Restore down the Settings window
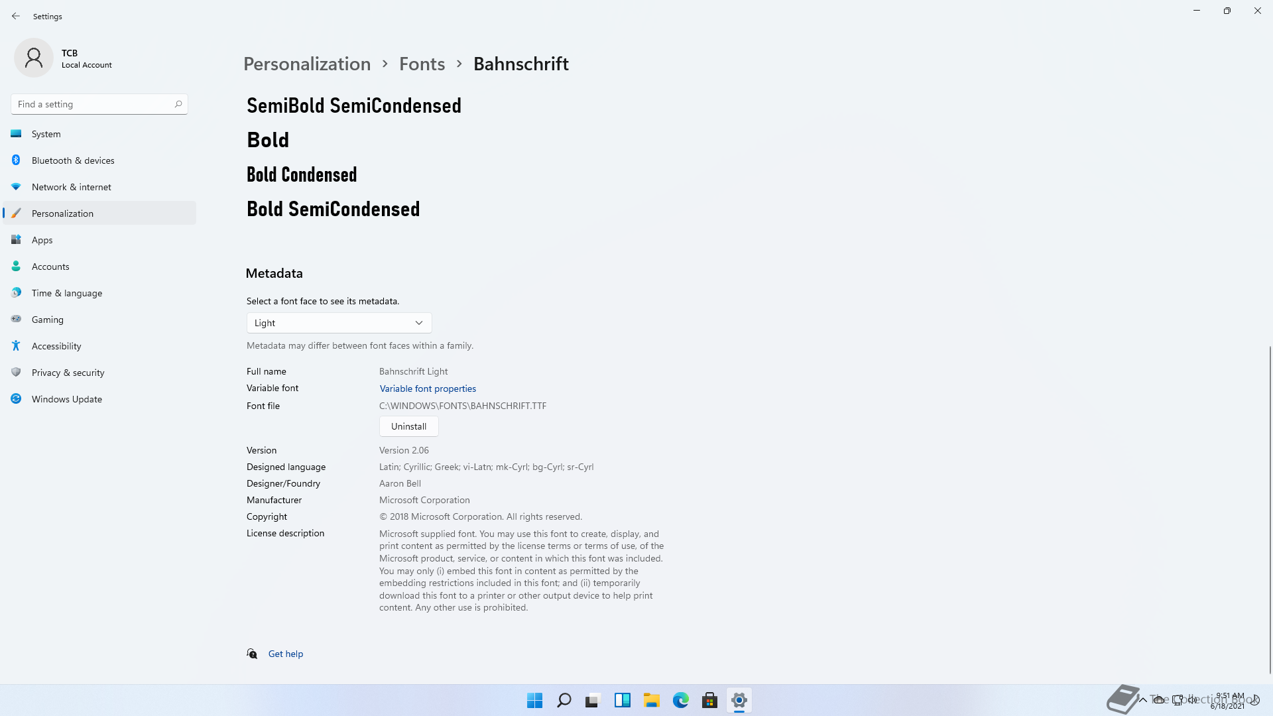Screen dimensions: 1273x716 1227,11
